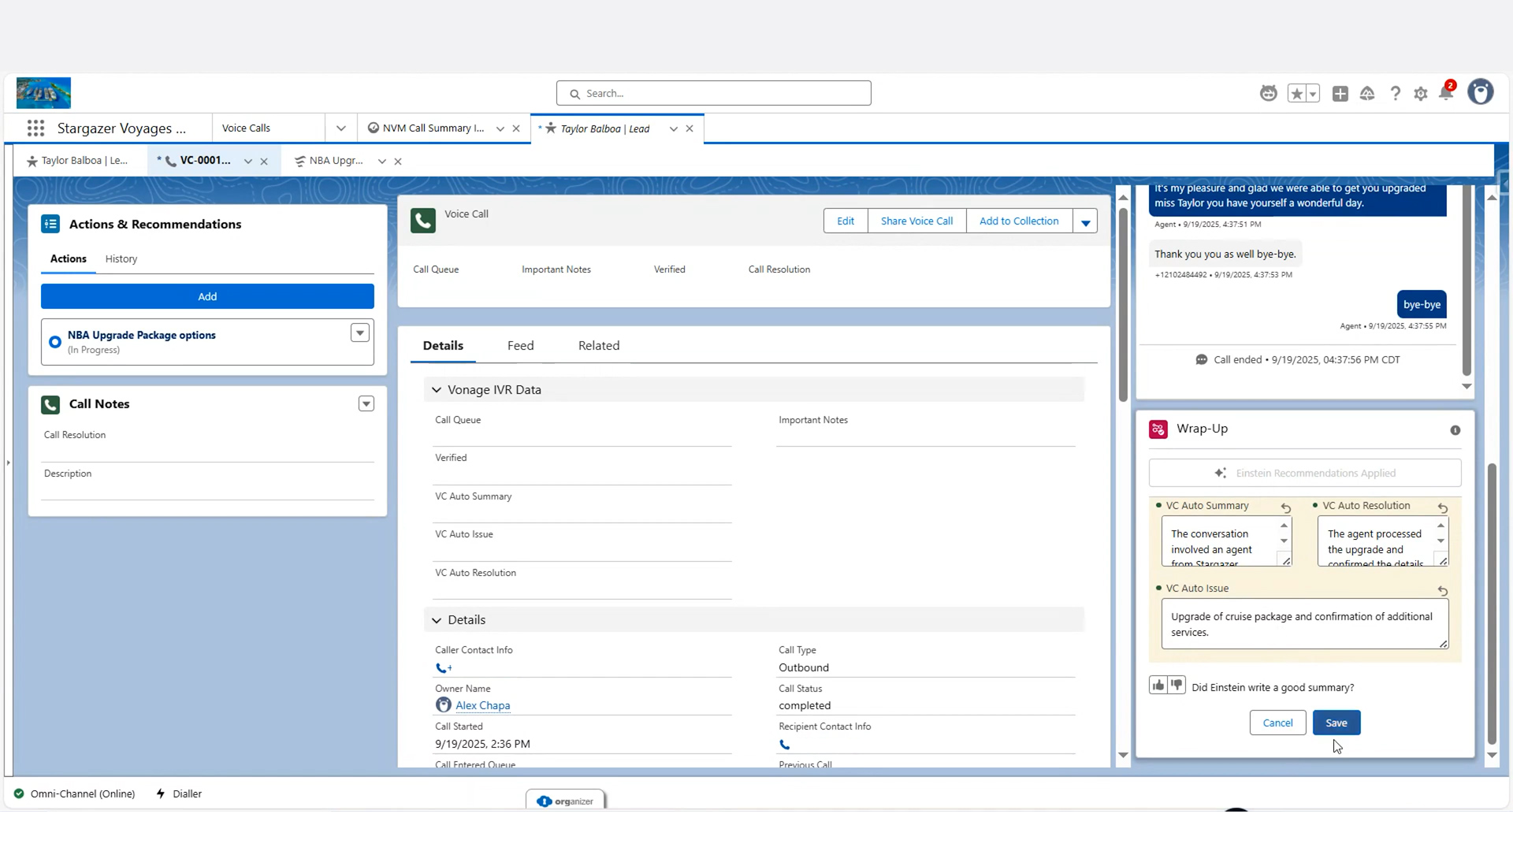Screen dimensions: 1513x851
Task: Save the Wrap-Up summary
Action: [x=1336, y=723]
